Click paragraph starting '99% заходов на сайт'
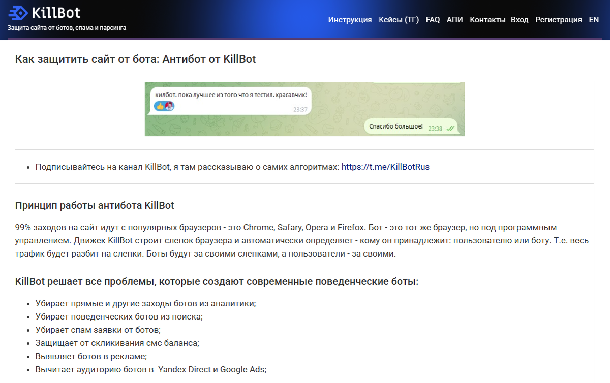This screenshot has width=610, height=383. [x=302, y=240]
